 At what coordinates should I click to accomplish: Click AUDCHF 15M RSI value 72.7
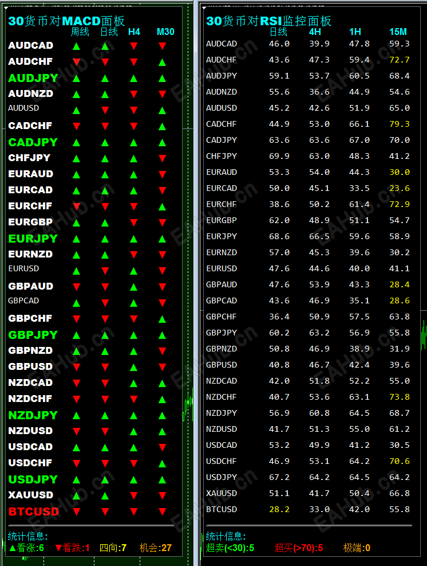tap(400, 60)
